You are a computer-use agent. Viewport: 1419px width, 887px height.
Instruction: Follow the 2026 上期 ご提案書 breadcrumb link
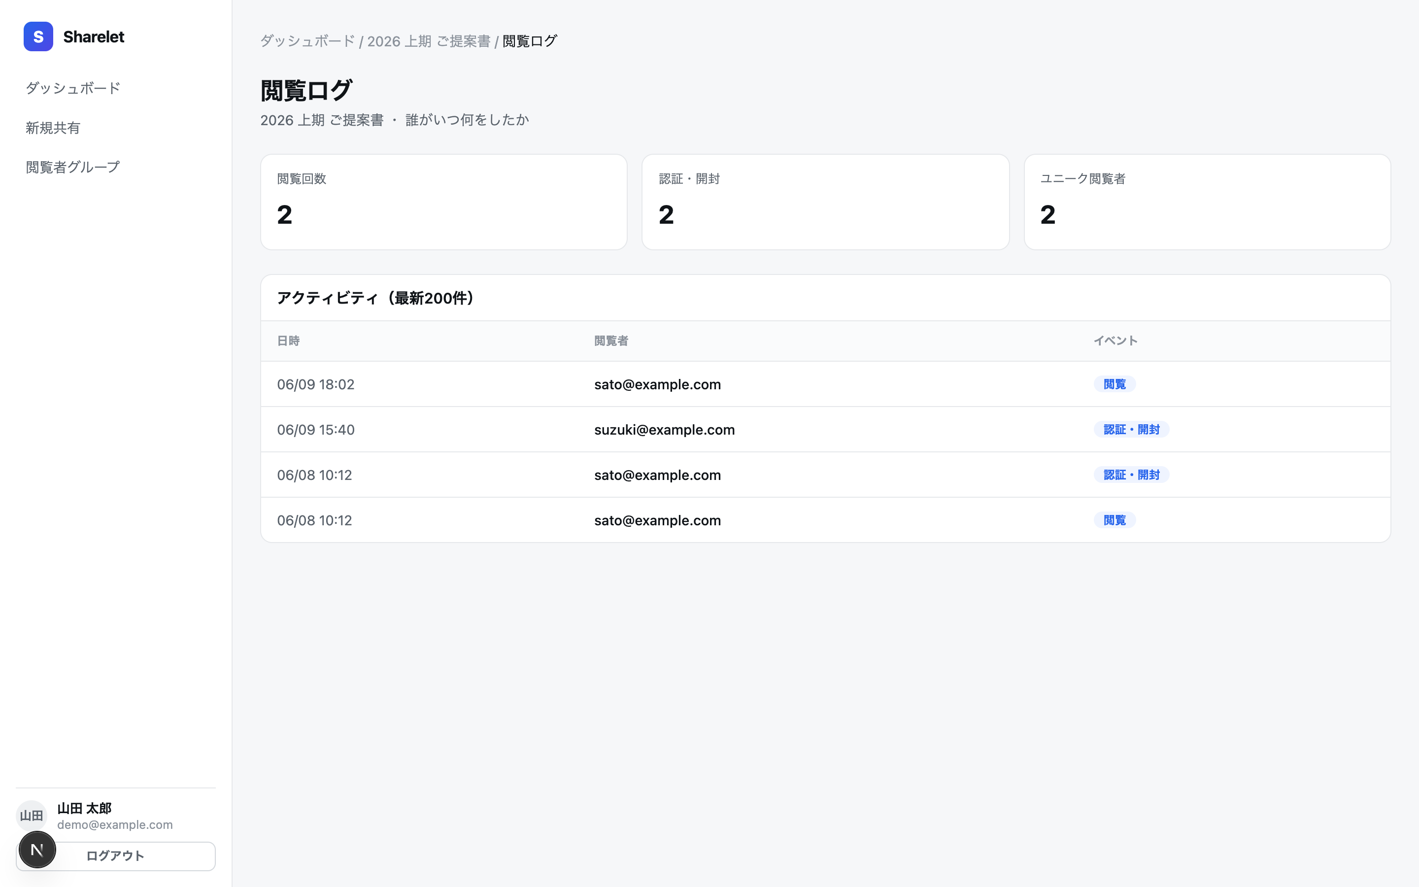(x=429, y=41)
